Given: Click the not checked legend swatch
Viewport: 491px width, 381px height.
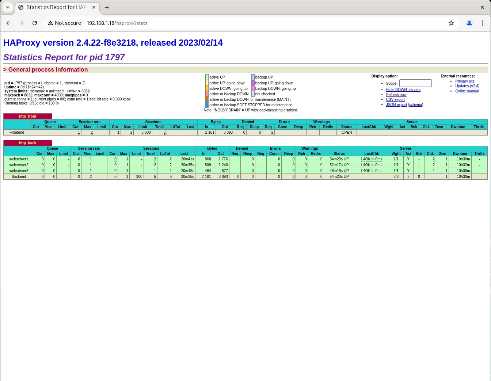Looking at the screenshot, I should pyautogui.click(x=253, y=94).
